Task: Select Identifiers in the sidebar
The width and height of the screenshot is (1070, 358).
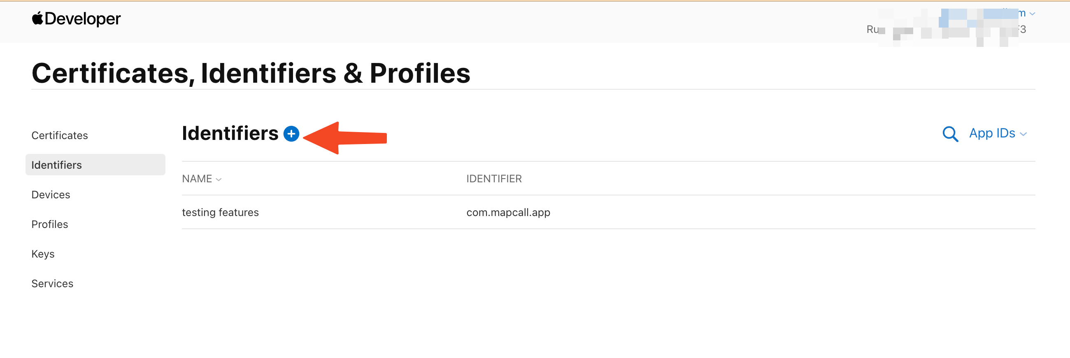Action: (56, 165)
